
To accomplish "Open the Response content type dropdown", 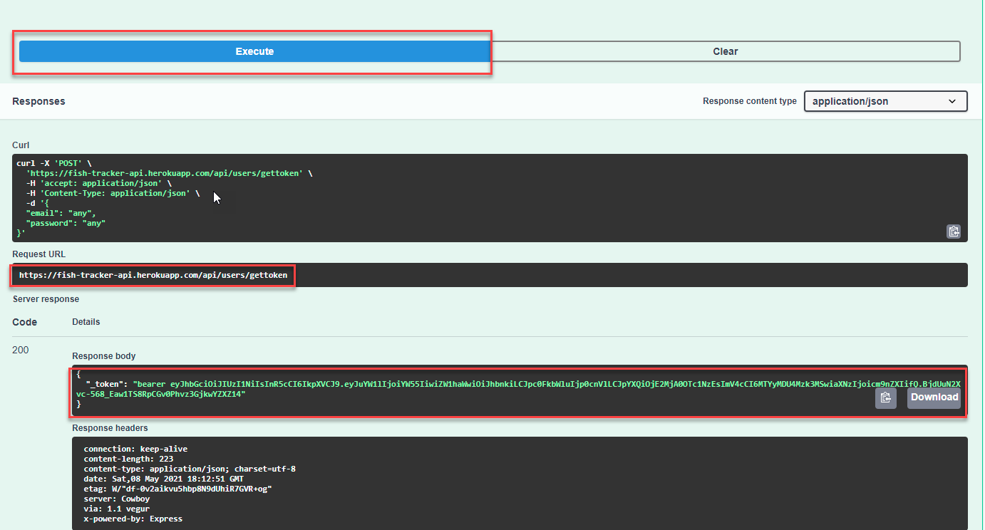I will click(885, 101).
